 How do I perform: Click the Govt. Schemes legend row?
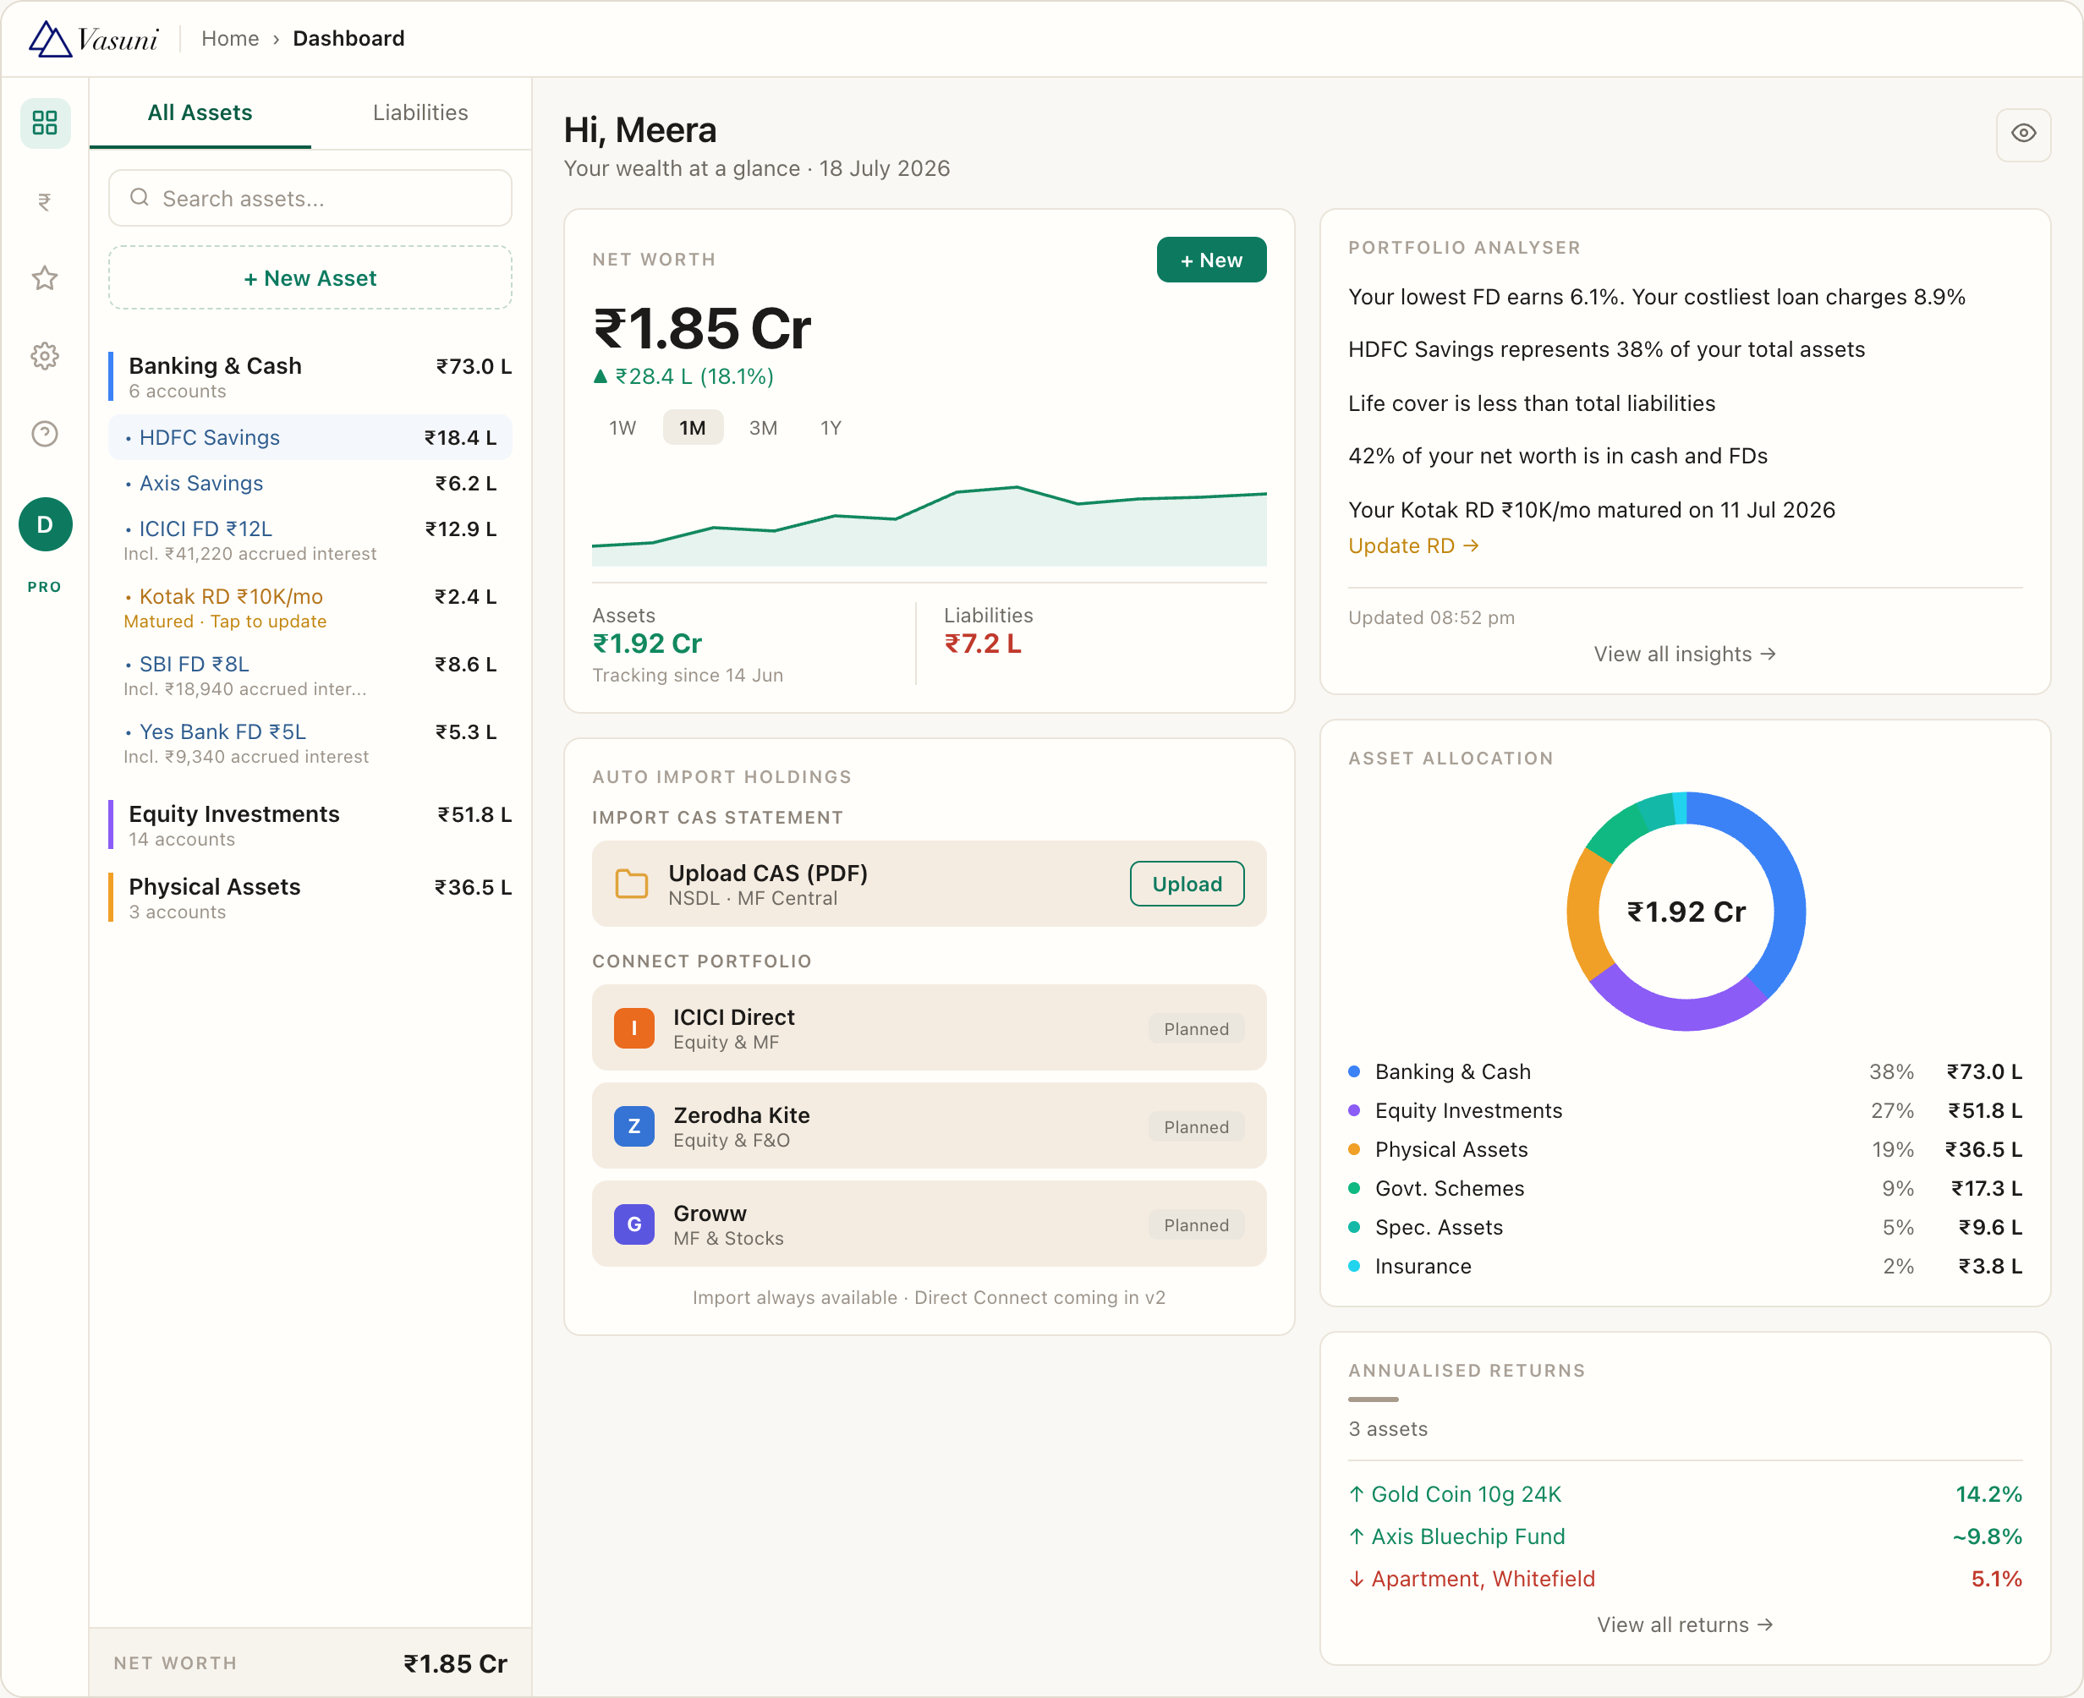pos(1685,1188)
